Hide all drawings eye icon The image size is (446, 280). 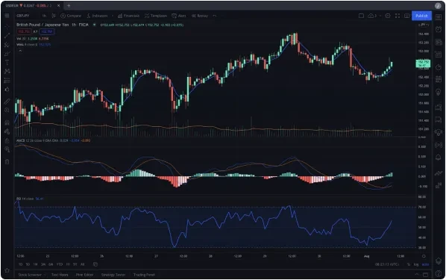[7, 149]
